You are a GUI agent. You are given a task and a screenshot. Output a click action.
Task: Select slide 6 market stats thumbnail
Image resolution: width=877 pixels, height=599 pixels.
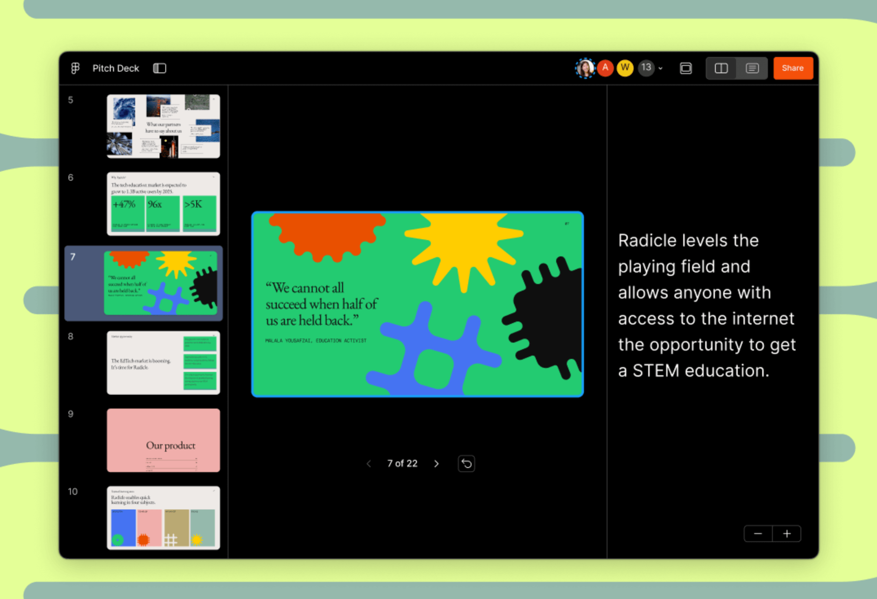[163, 204]
